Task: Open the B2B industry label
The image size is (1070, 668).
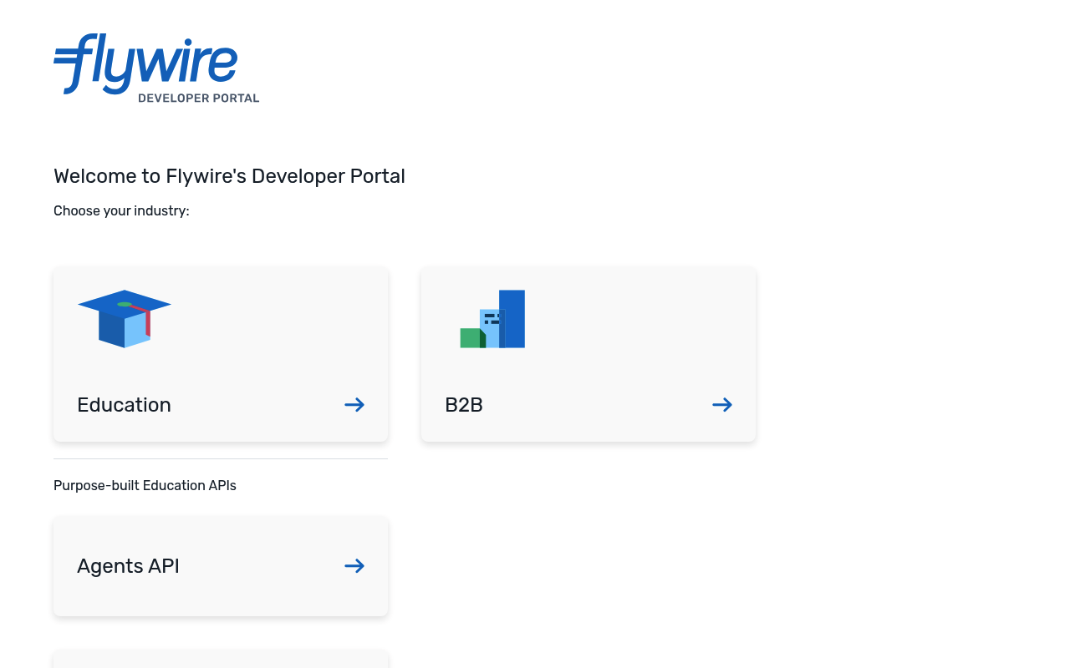Action: [x=464, y=405]
